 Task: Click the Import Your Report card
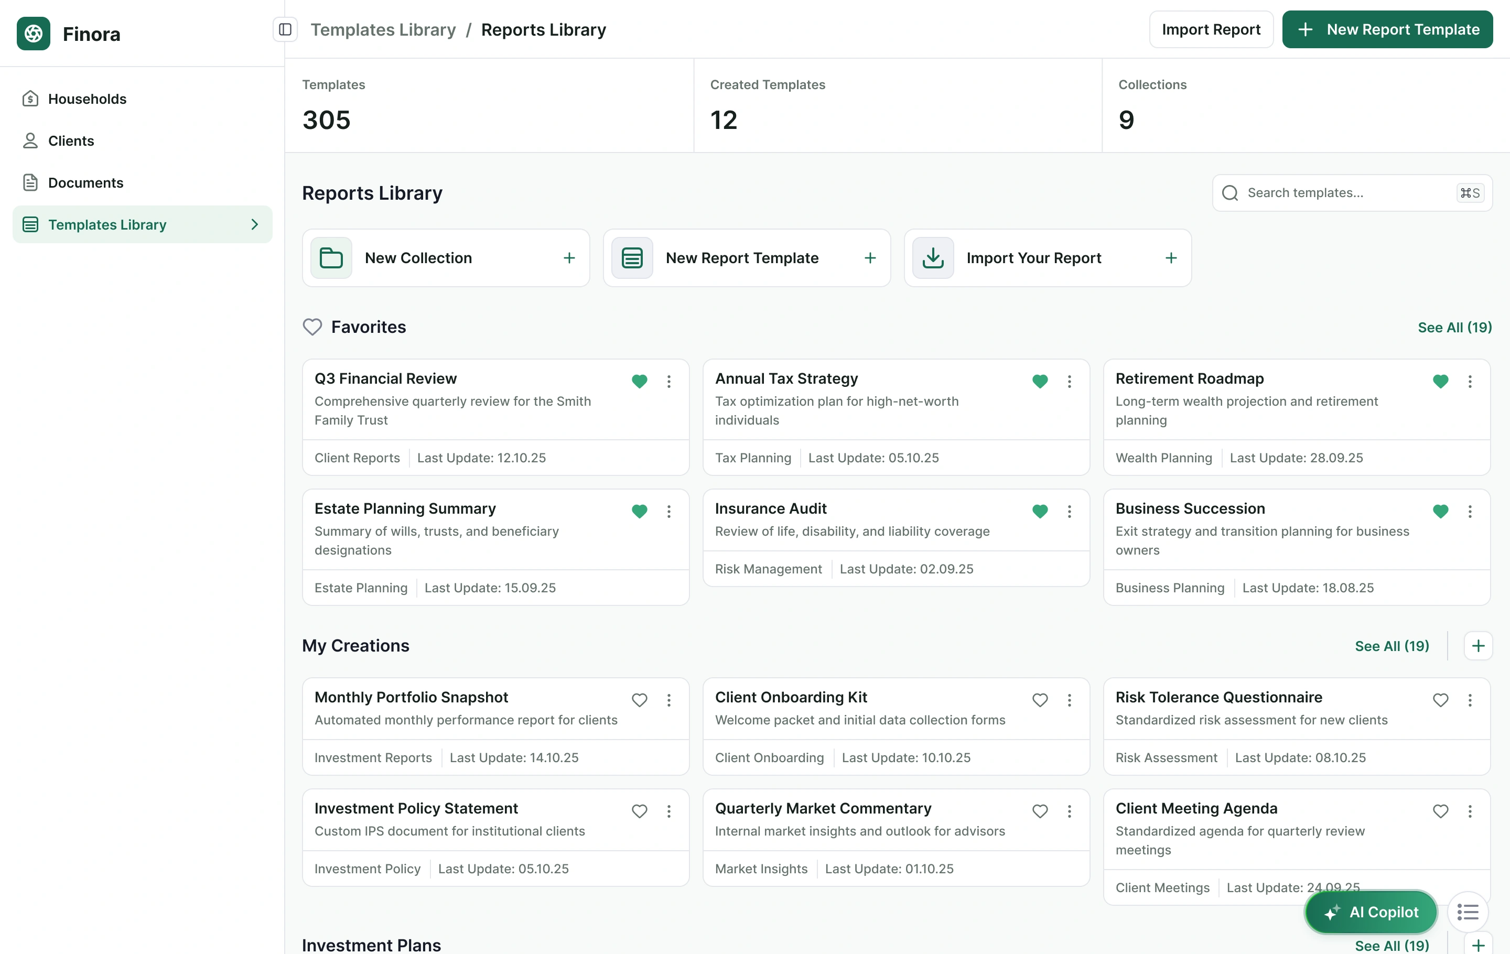click(1047, 257)
